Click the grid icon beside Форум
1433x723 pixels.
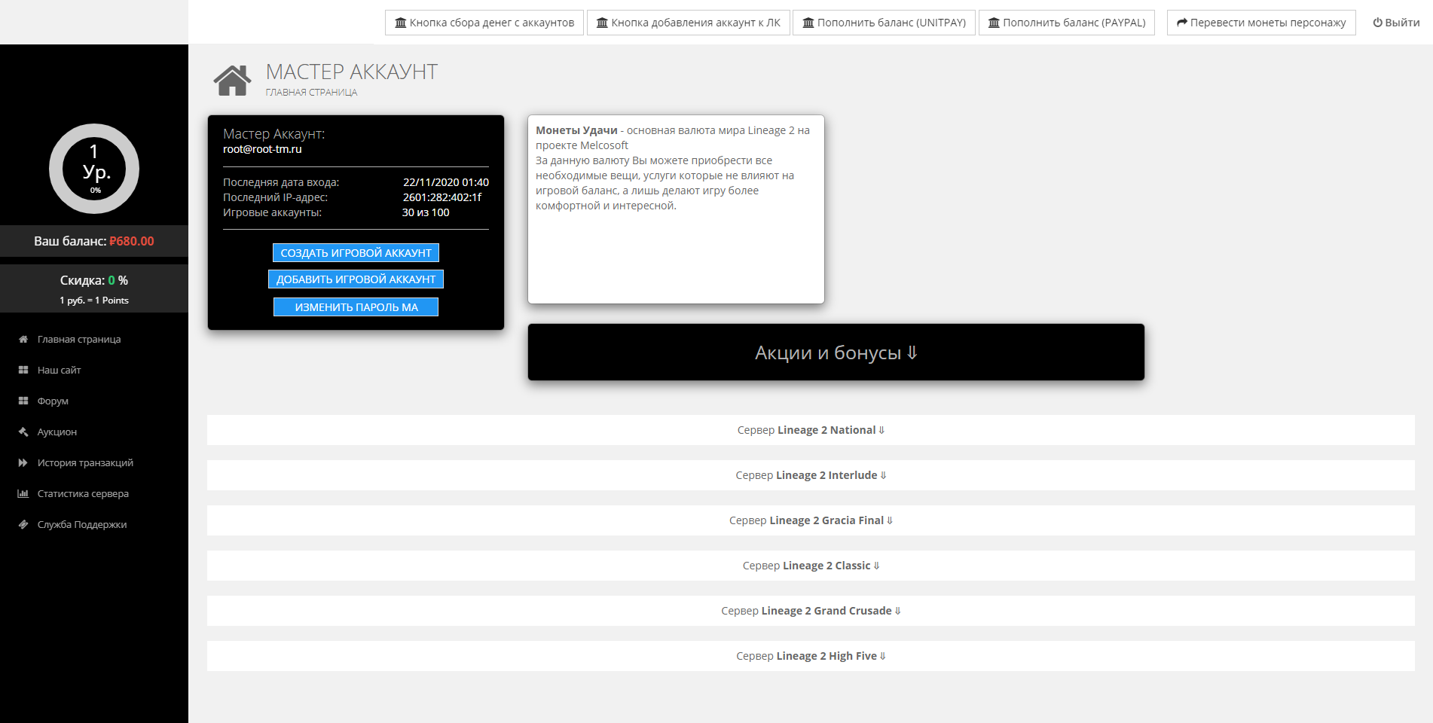23,401
